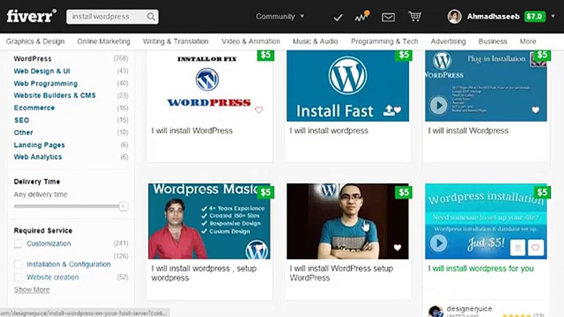Image resolution: width=564 pixels, height=317 pixels.
Task: Open the analytics graph icon in header
Action: (362, 16)
